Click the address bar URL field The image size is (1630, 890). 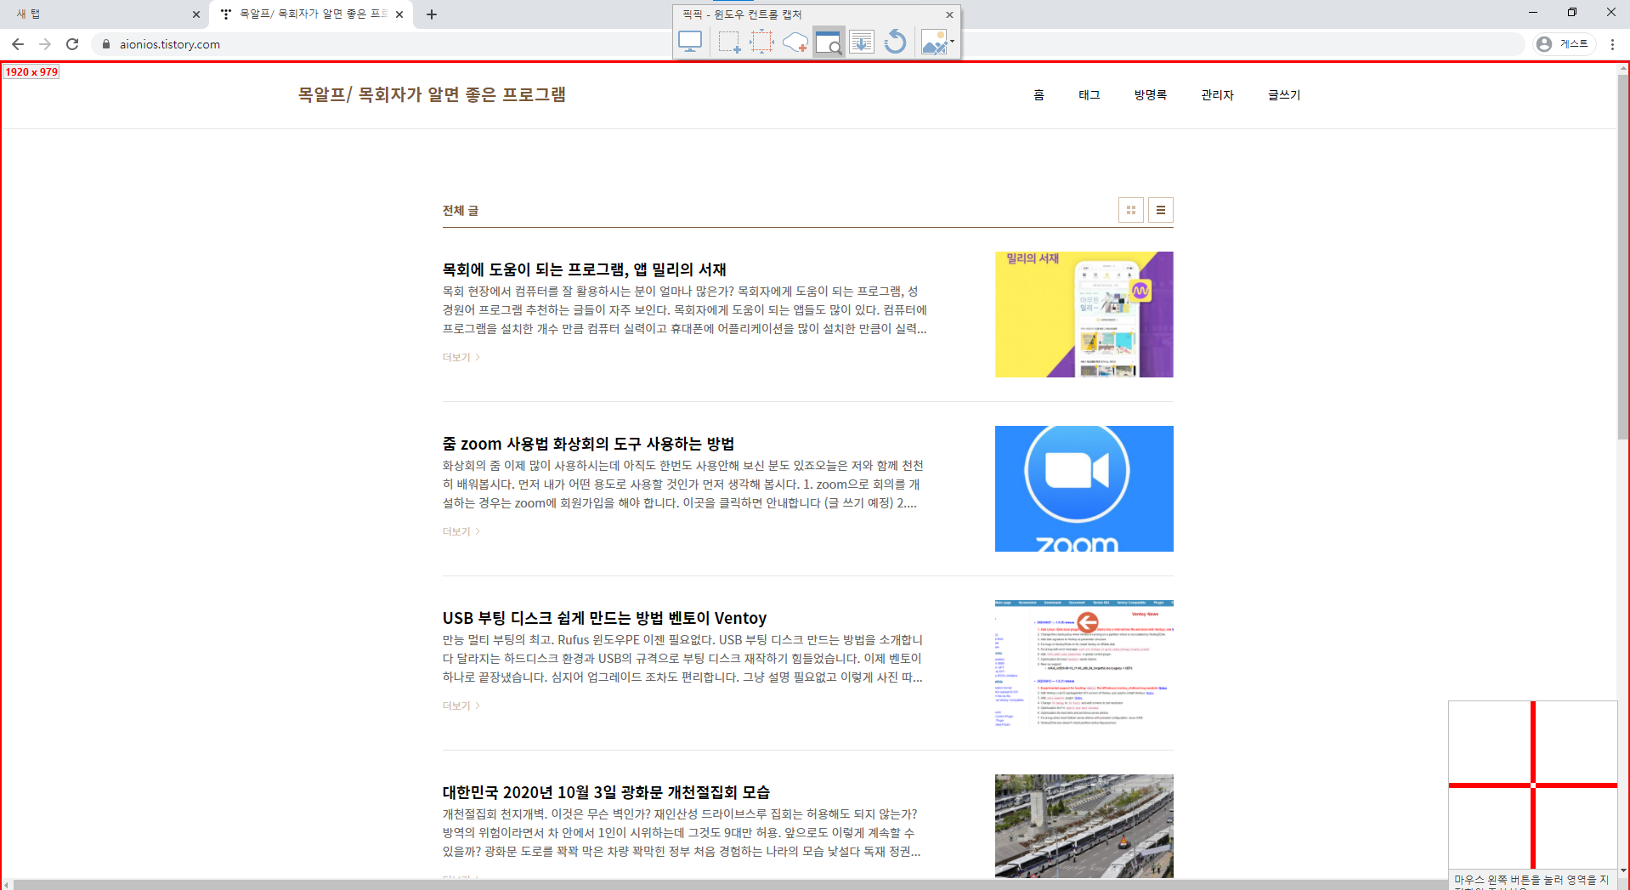point(807,44)
